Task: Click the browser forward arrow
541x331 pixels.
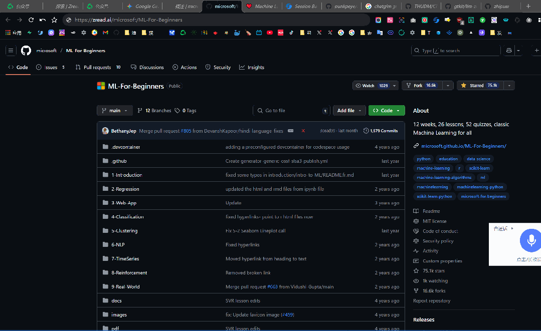Action: click(x=20, y=20)
